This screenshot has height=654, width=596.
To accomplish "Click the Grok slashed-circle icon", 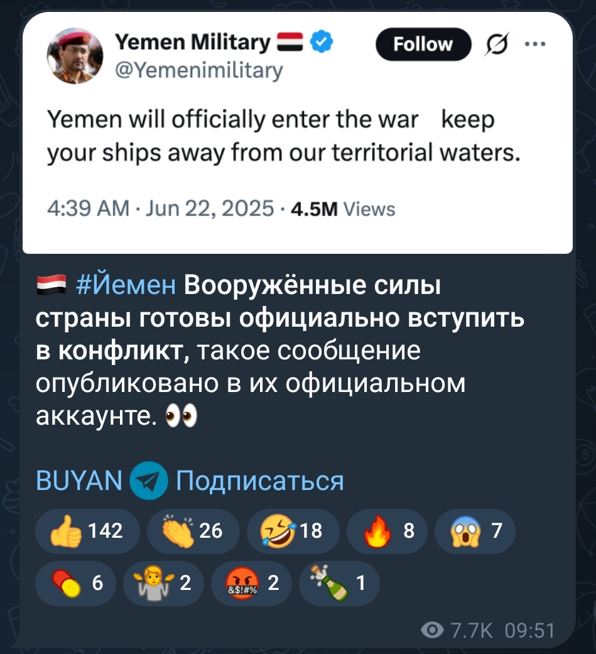I will tap(495, 45).
